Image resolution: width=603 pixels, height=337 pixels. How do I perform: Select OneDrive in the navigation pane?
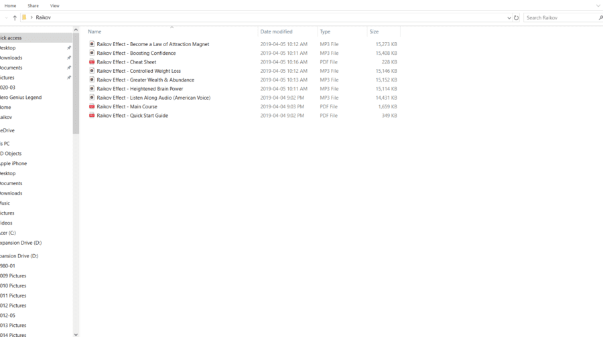pos(7,130)
